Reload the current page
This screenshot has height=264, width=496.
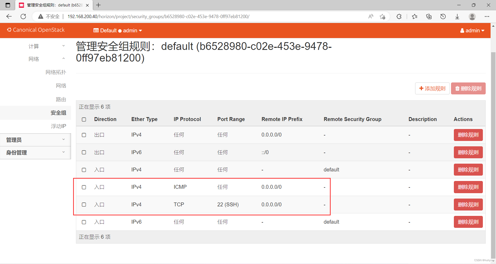tap(23, 17)
